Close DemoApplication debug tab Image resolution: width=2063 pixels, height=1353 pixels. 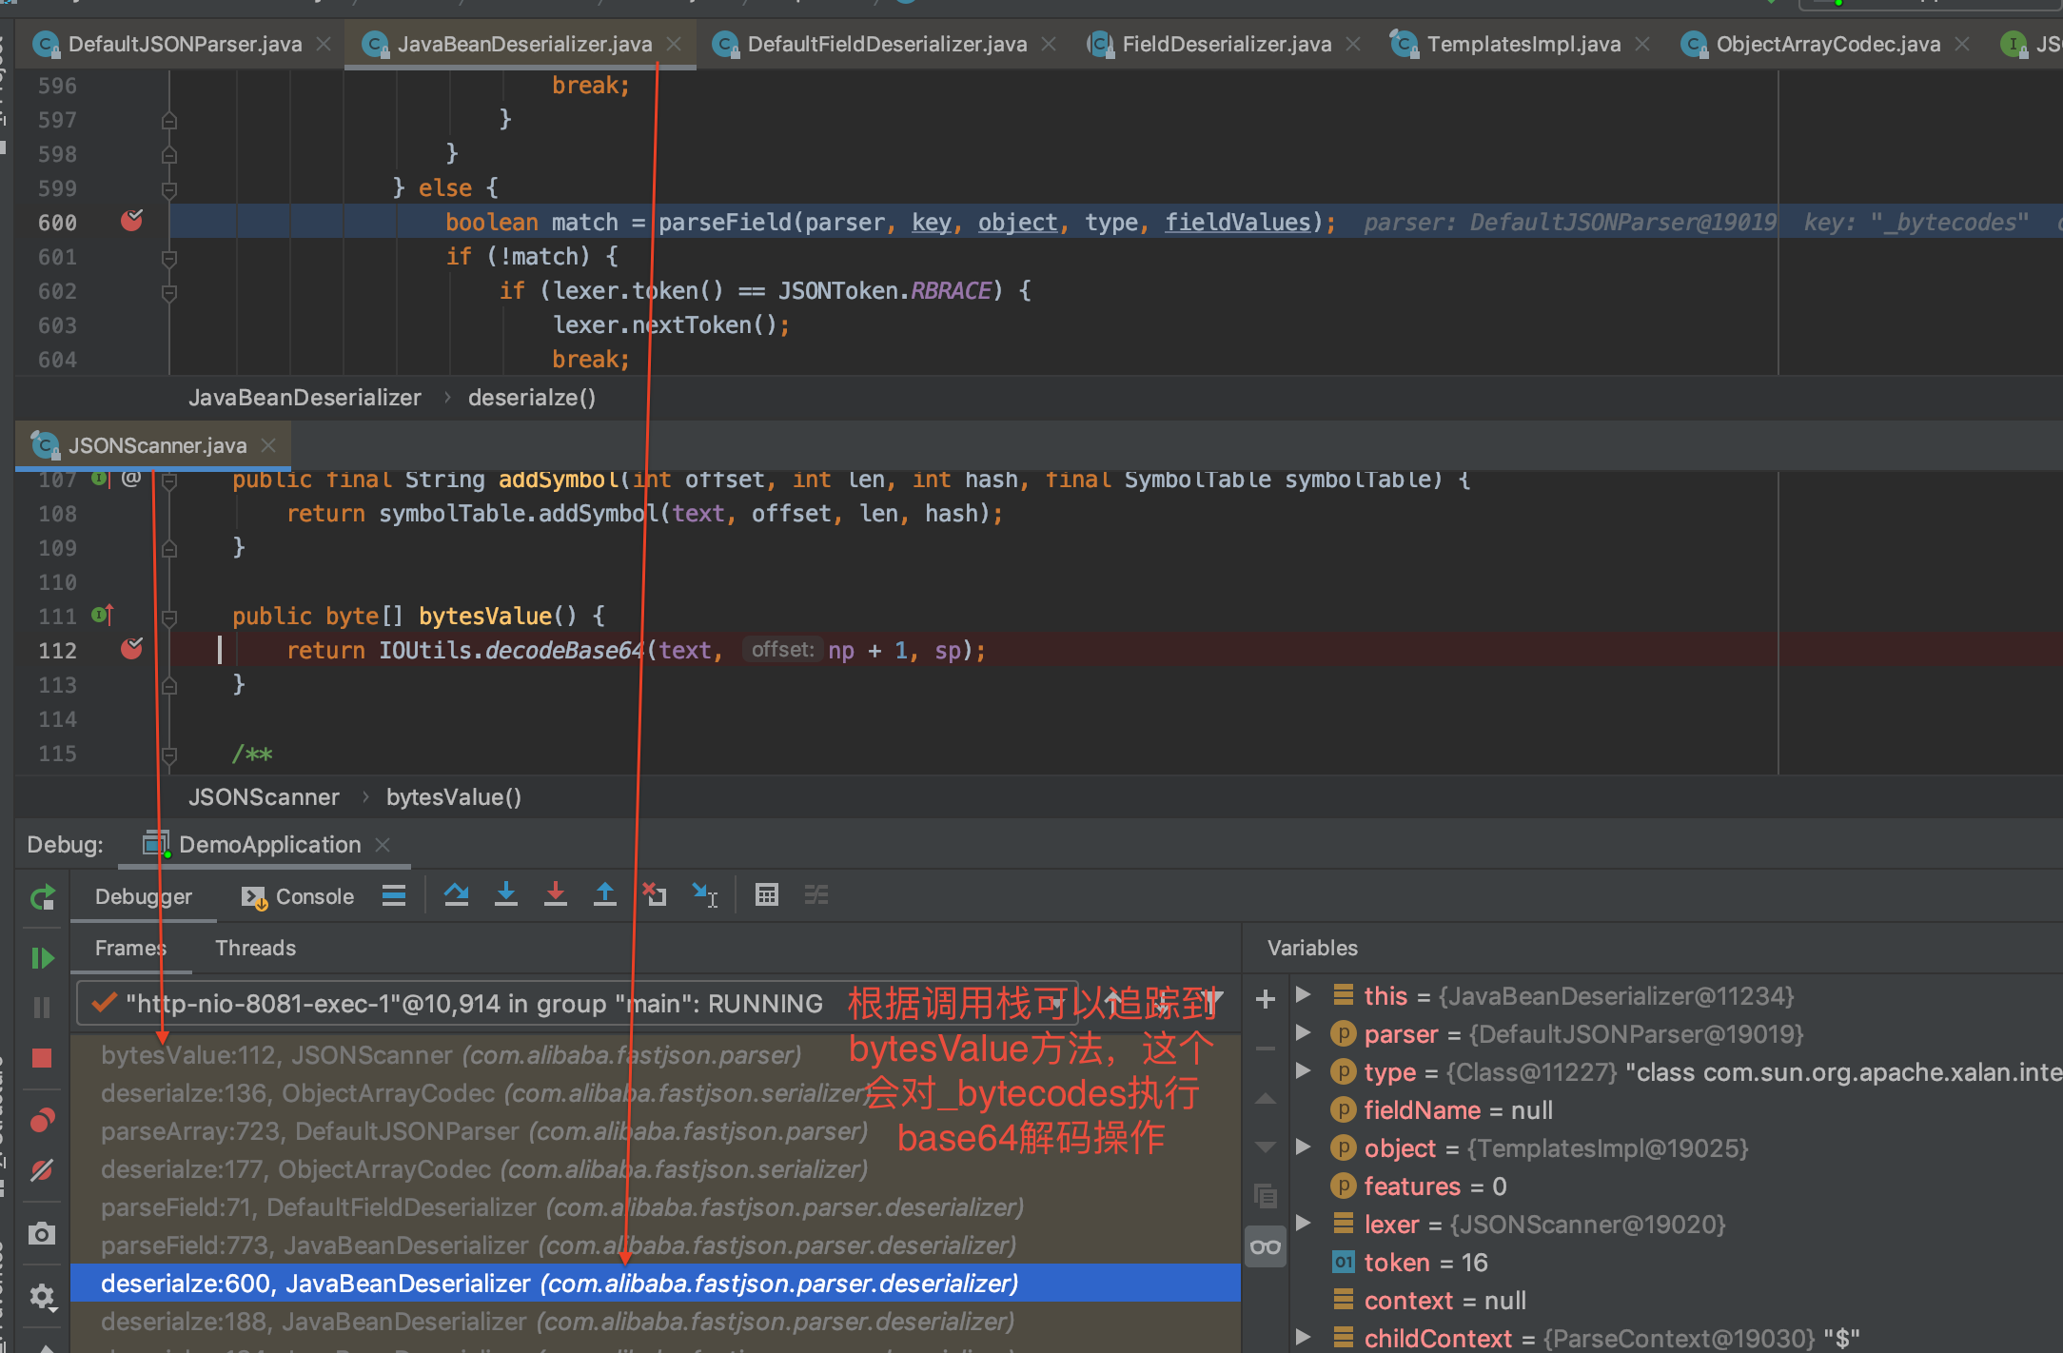coord(383,844)
